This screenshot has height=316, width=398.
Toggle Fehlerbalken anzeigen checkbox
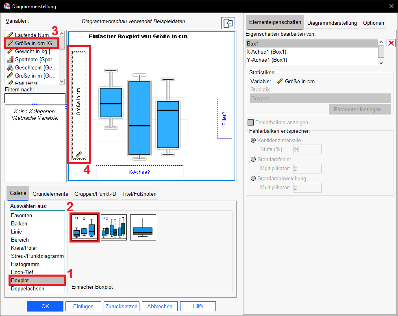(250, 123)
